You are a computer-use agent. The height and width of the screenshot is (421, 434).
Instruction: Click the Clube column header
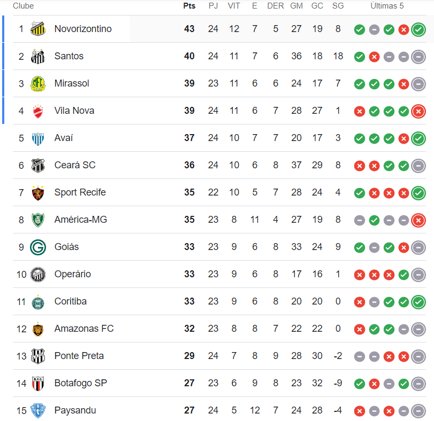click(x=23, y=6)
